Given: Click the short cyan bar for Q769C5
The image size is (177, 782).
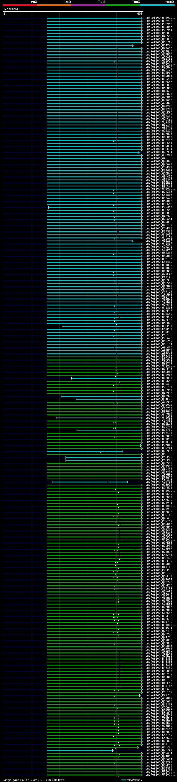Looking at the screenshot, I should tap(85, 451).
